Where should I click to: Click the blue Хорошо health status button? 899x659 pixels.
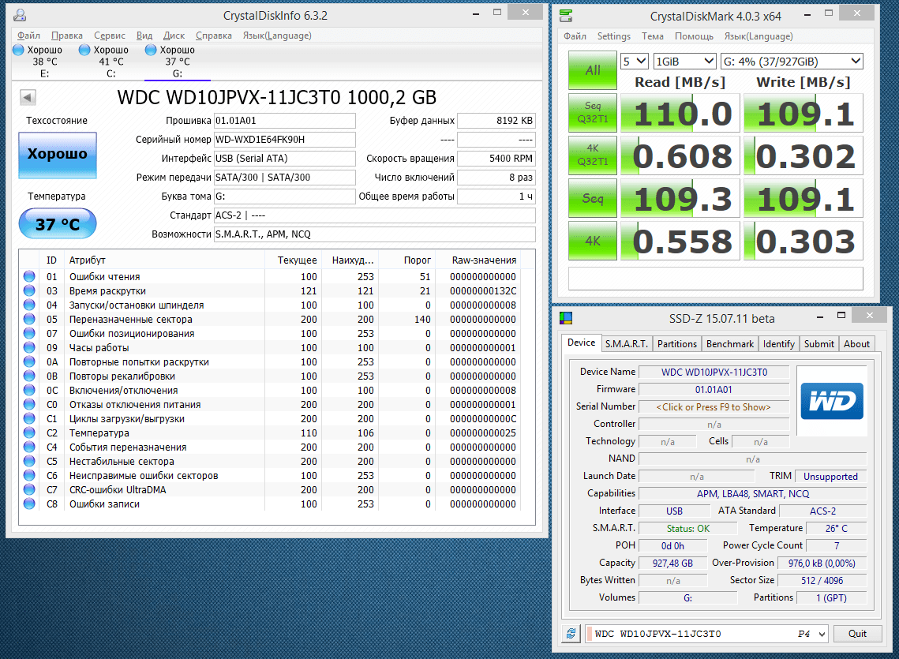(57, 155)
